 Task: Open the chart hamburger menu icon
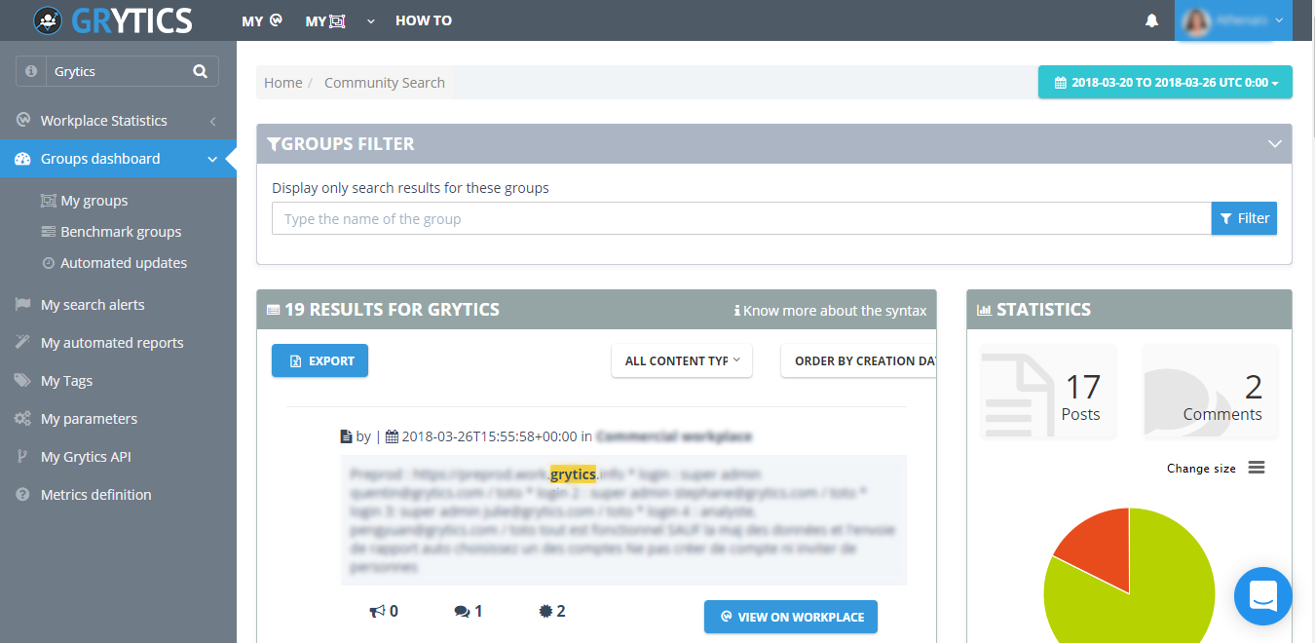click(1257, 468)
